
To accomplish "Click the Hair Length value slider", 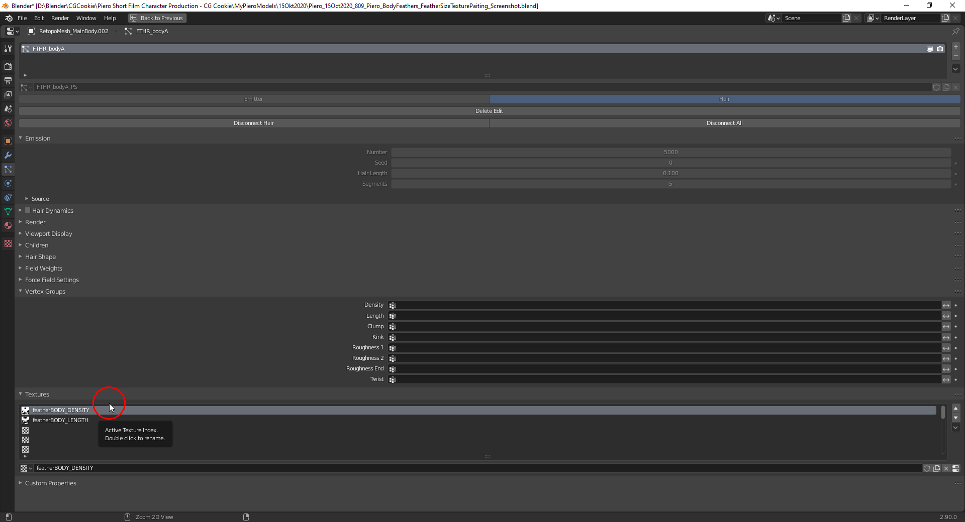I will [x=671, y=173].
